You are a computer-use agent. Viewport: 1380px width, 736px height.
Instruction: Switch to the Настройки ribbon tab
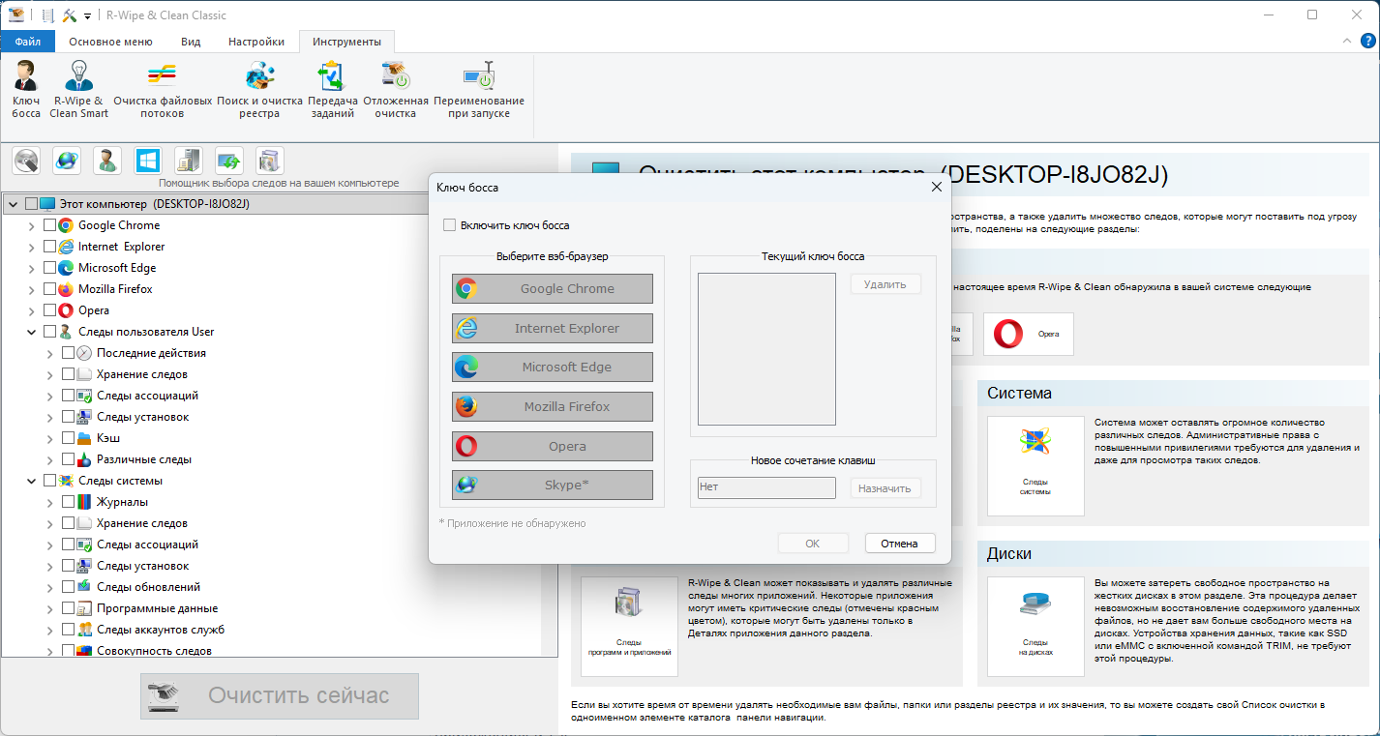(256, 42)
